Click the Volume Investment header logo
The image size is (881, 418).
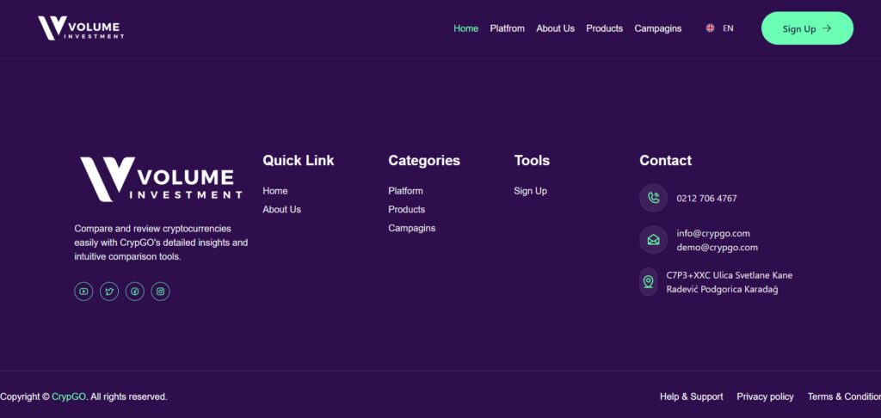tap(81, 28)
